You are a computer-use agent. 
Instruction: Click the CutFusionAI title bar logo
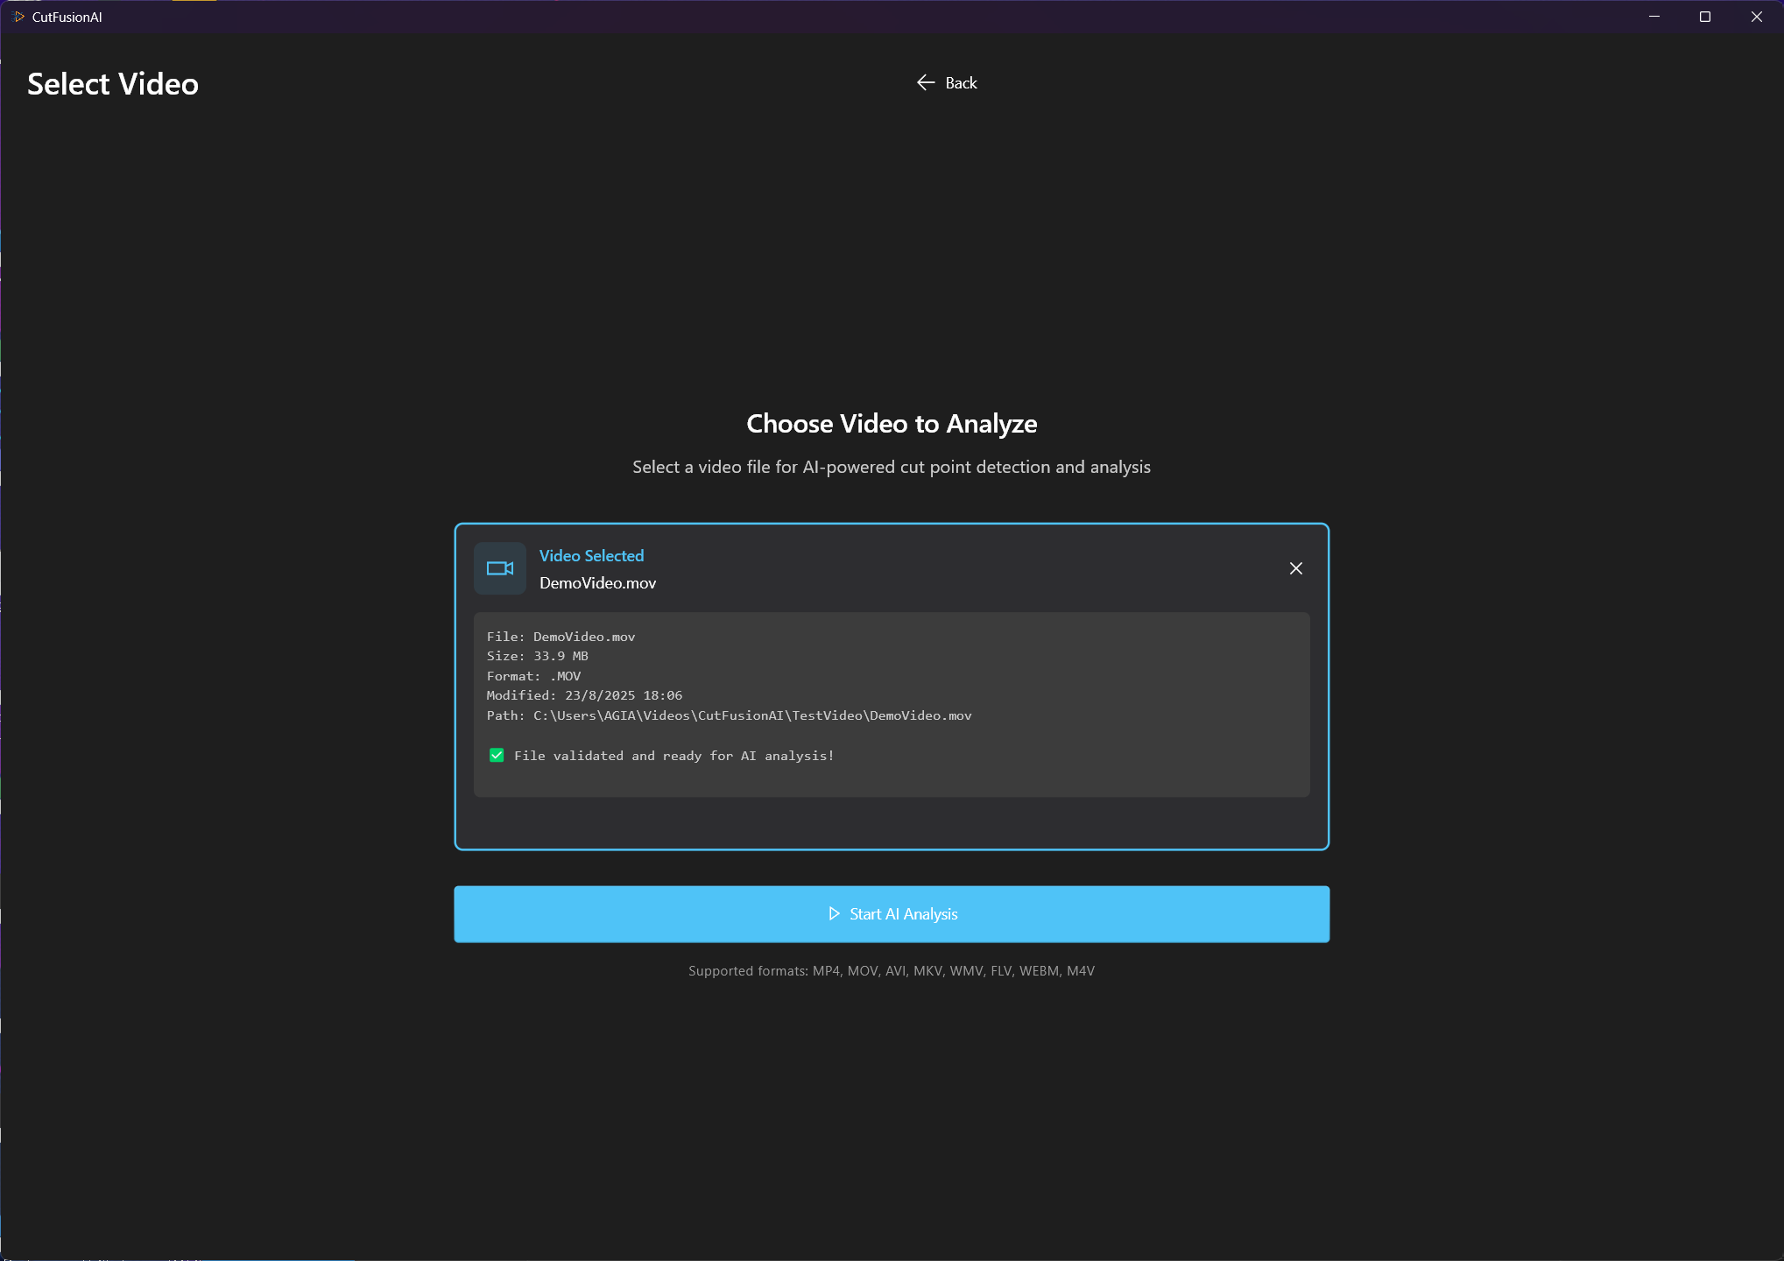18,17
